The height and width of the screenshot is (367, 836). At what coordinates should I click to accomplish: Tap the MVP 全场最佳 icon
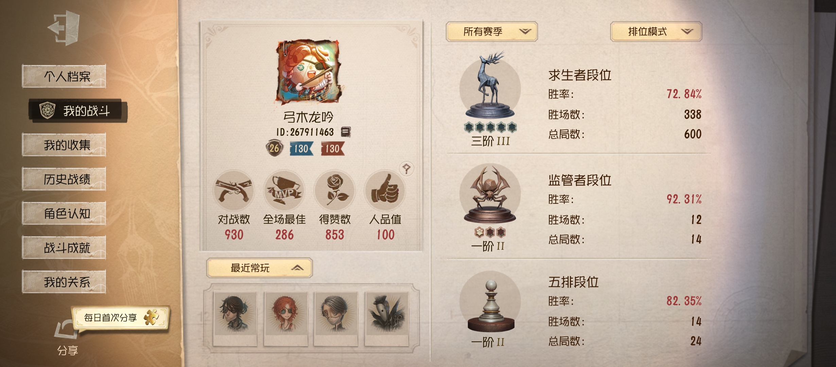[x=284, y=190]
